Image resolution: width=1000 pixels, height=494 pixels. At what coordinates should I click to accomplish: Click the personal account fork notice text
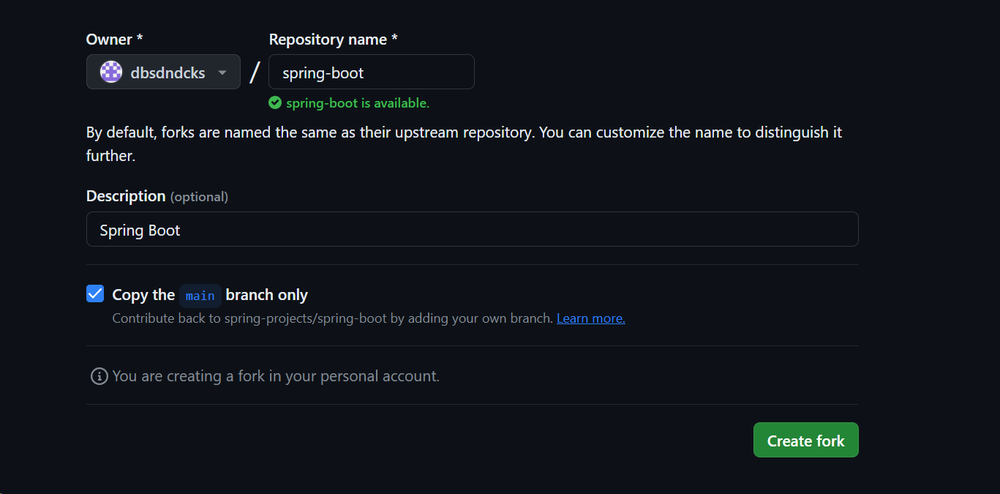click(276, 376)
